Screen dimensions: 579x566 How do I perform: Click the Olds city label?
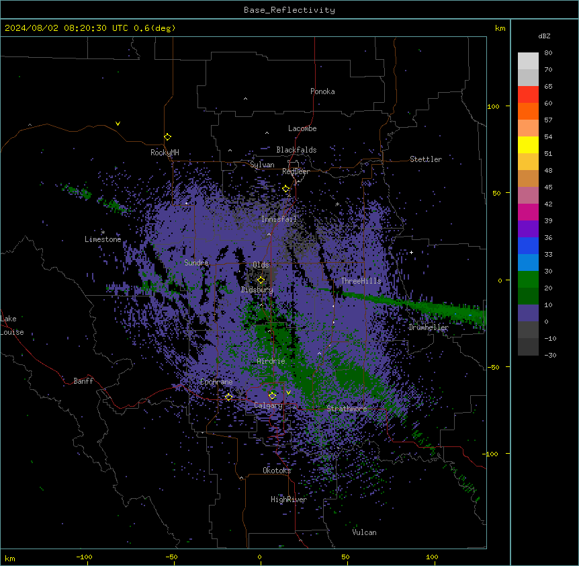(261, 265)
